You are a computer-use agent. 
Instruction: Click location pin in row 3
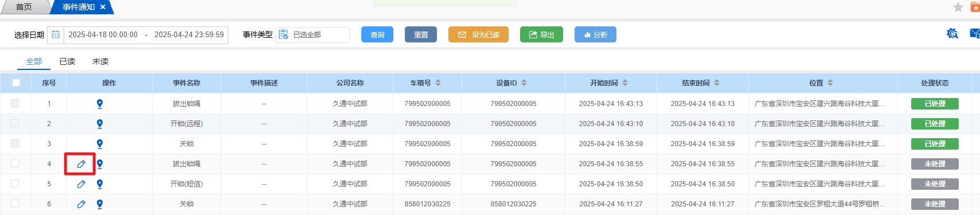[100, 144]
